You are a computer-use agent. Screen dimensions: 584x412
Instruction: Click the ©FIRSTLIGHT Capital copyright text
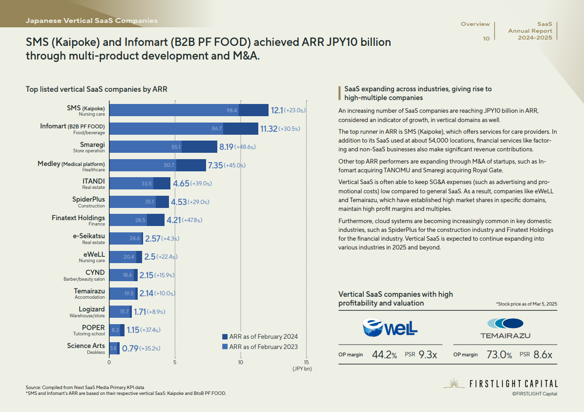pos(535,394)
